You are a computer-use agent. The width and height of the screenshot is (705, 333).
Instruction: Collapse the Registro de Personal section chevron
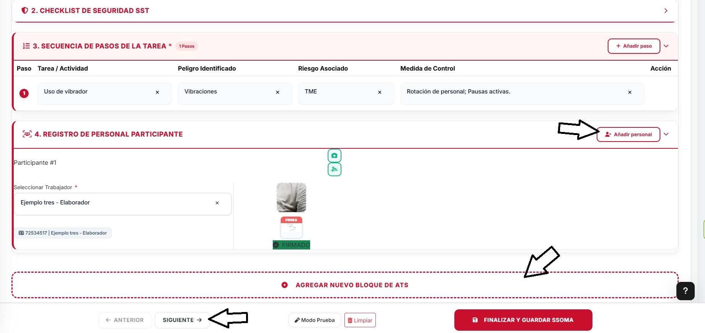pyautogui.click(x=666, y=134)
